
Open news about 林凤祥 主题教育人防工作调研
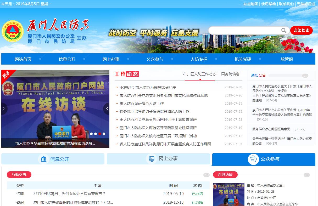point(165,144)
